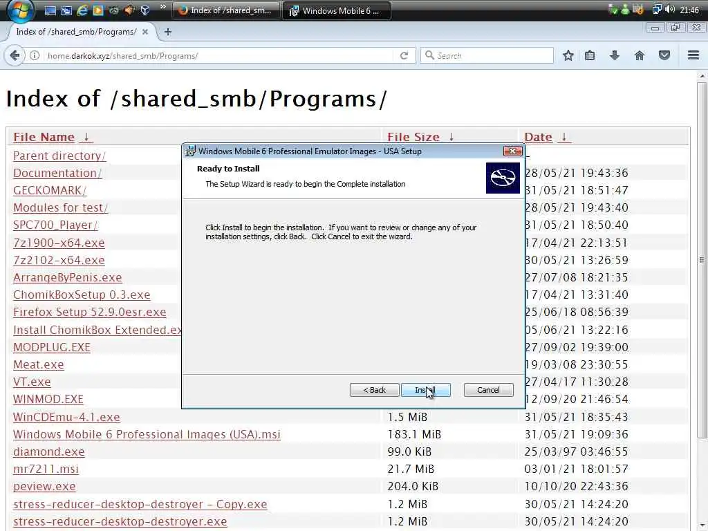Viewport: 708px width, 531px height.
Task: Open Documentation/ folder link
Action: pos(57,173)
